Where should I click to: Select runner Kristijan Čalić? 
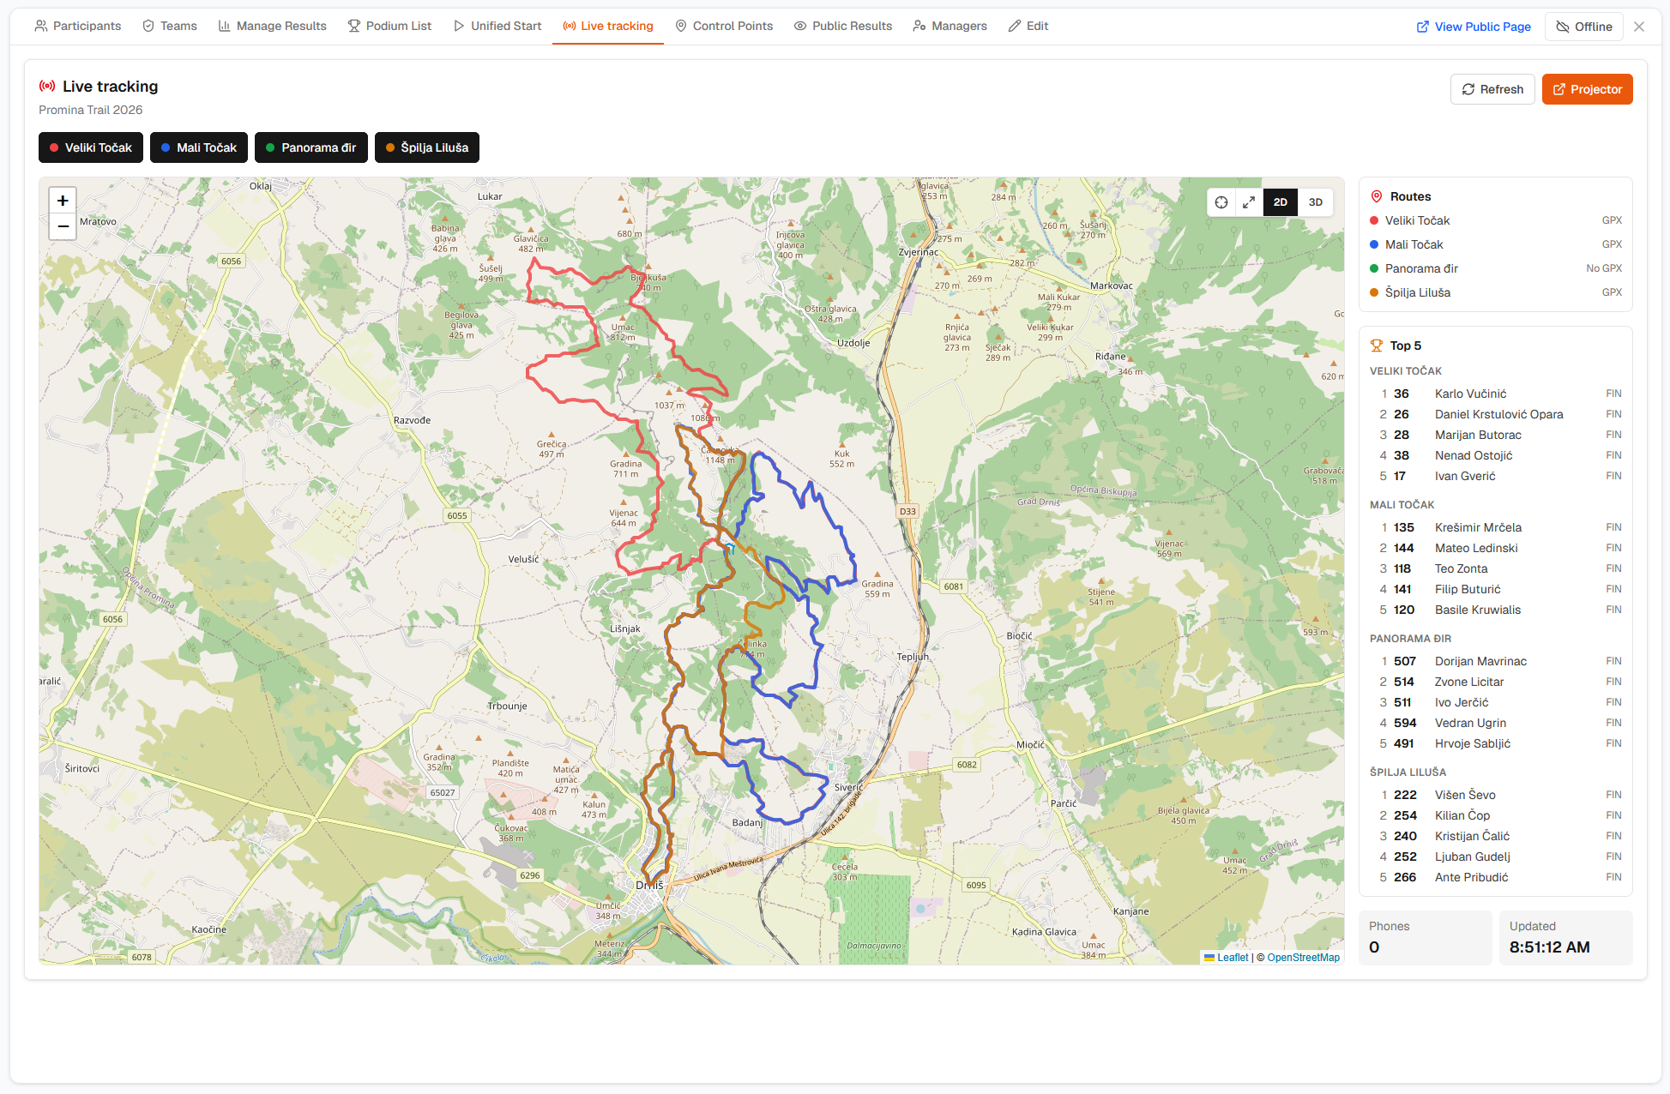(1496, 836)
